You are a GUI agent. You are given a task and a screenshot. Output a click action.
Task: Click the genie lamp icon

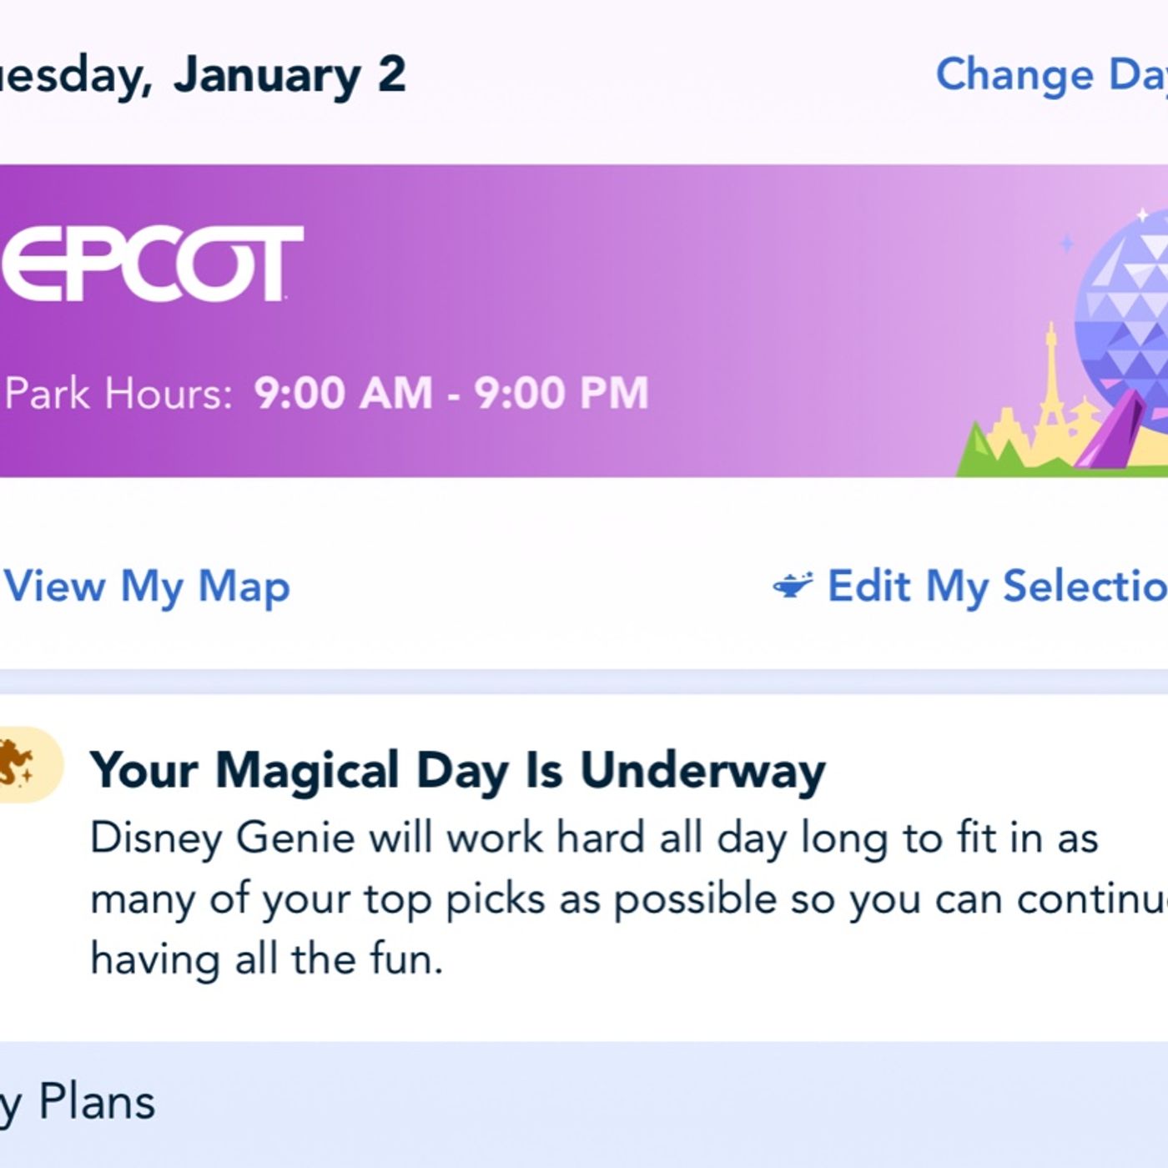793,586
